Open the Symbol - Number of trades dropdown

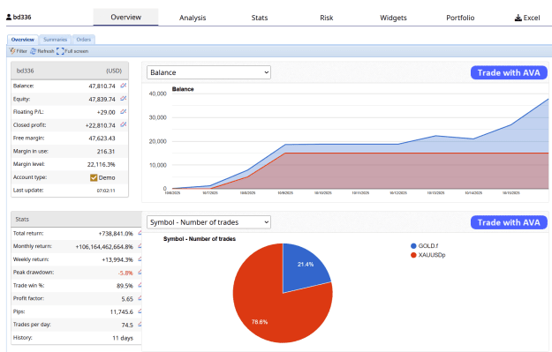pos(208,222)
